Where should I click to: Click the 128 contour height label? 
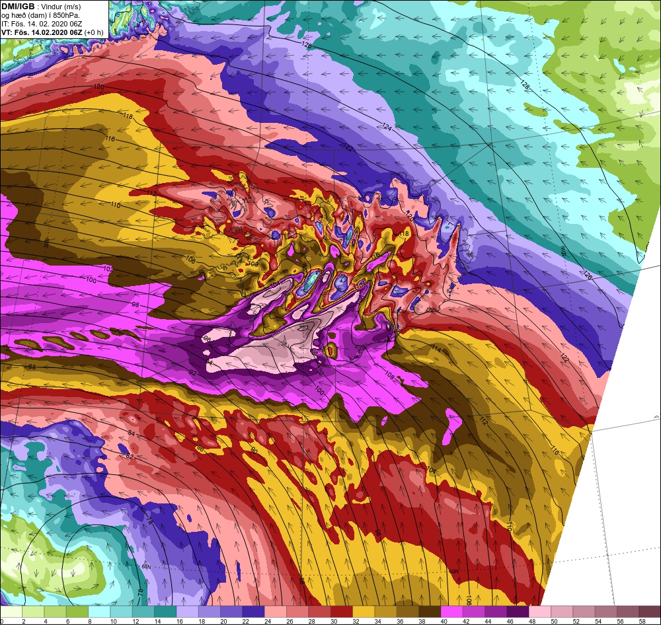[525, 85]
